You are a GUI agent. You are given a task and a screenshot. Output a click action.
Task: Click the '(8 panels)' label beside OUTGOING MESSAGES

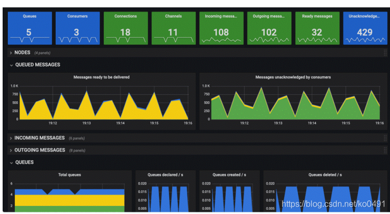coord(77,150)
